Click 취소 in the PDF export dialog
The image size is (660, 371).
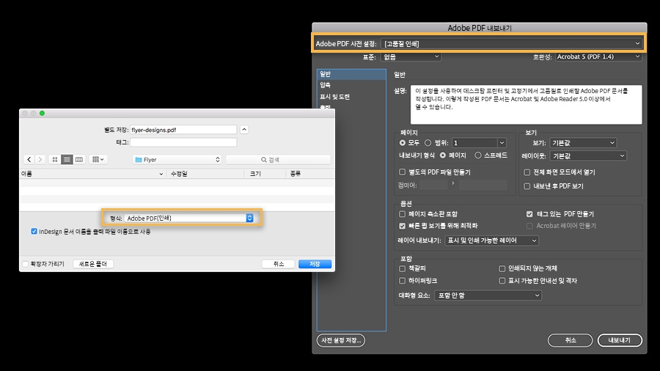[571, 340]
